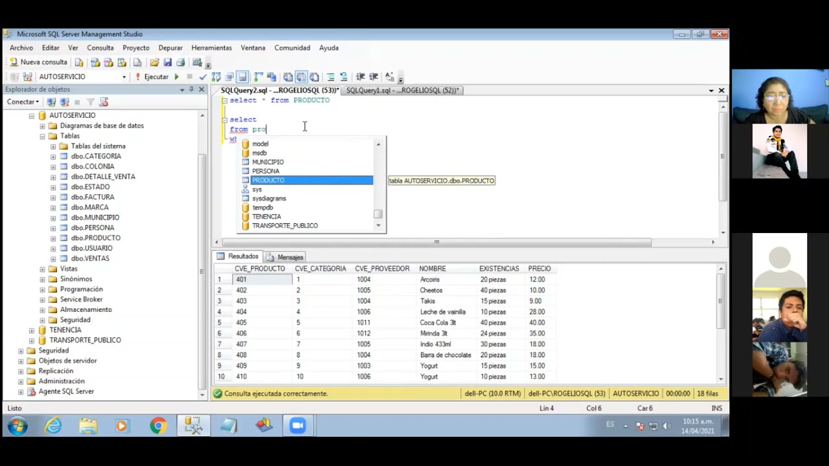
Task: Expand the dbo.PRODUCTO table node
Action: point(53,238)
